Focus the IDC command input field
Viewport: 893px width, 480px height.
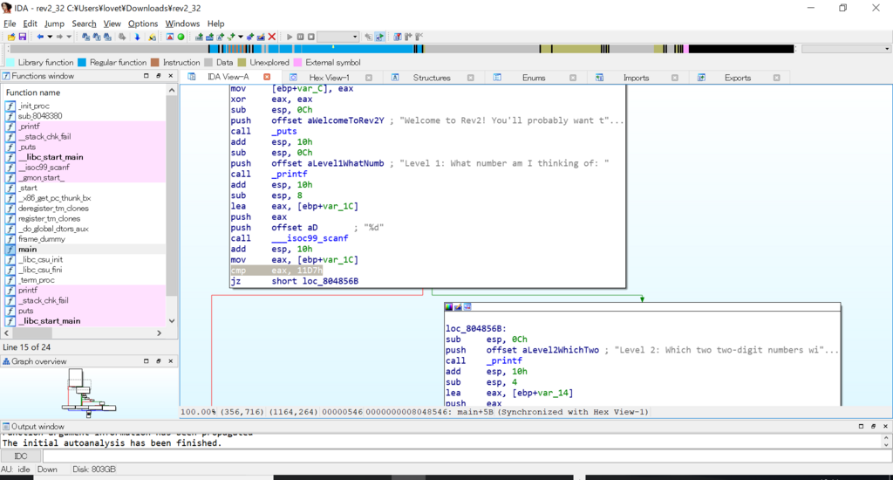tap(467, 456)
